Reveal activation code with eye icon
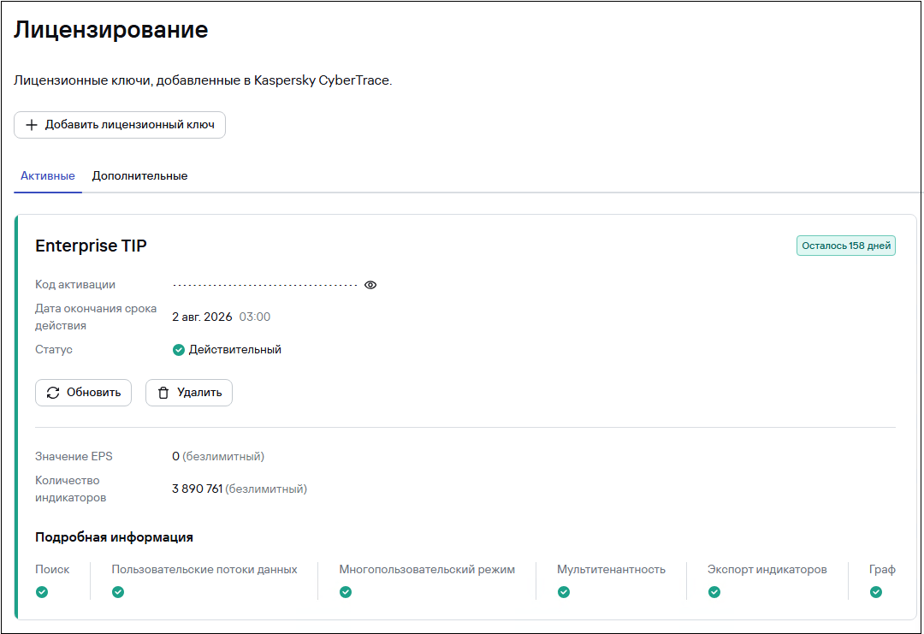The image size is (924, 634). click(370, 285)
